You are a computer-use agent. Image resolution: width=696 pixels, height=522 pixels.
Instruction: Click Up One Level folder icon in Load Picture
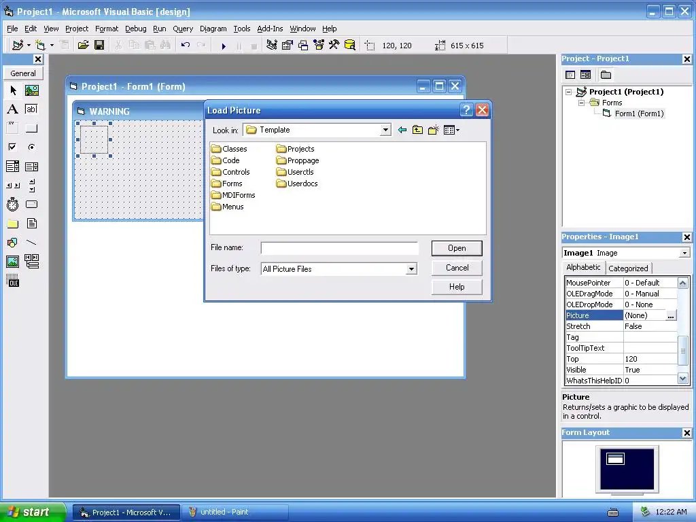point(418,130)
